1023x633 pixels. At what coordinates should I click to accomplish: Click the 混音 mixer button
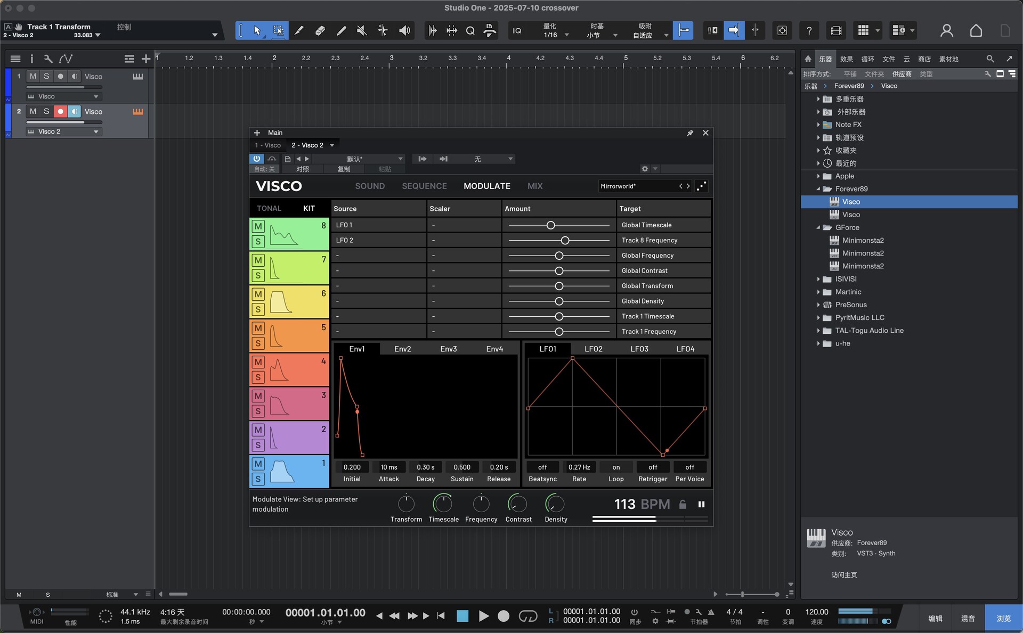(x=968, y=618)
